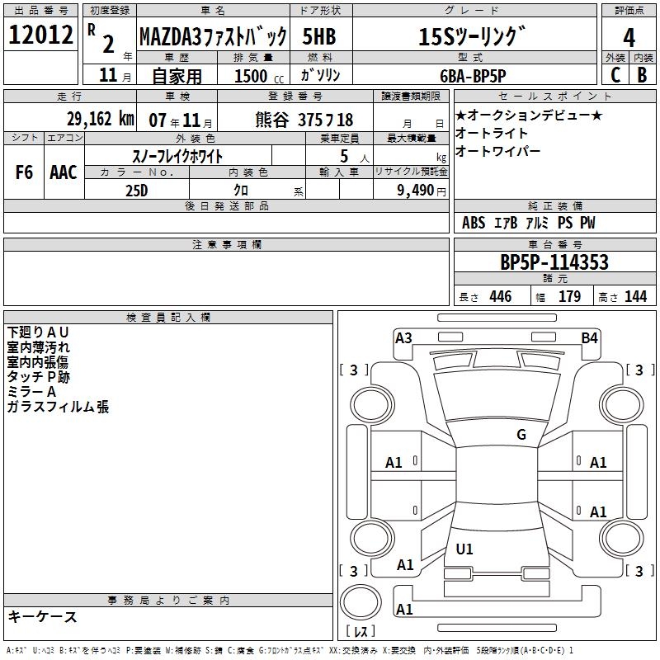Select the exterior grade C cell
Screen dimensions: 660x660
click(x=615, y=75)
